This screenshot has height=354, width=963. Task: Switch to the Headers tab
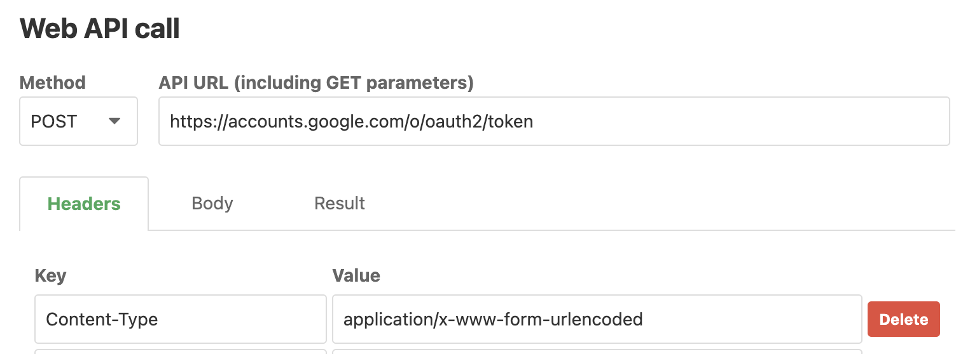pyautogui.click(x=84, y=204)
